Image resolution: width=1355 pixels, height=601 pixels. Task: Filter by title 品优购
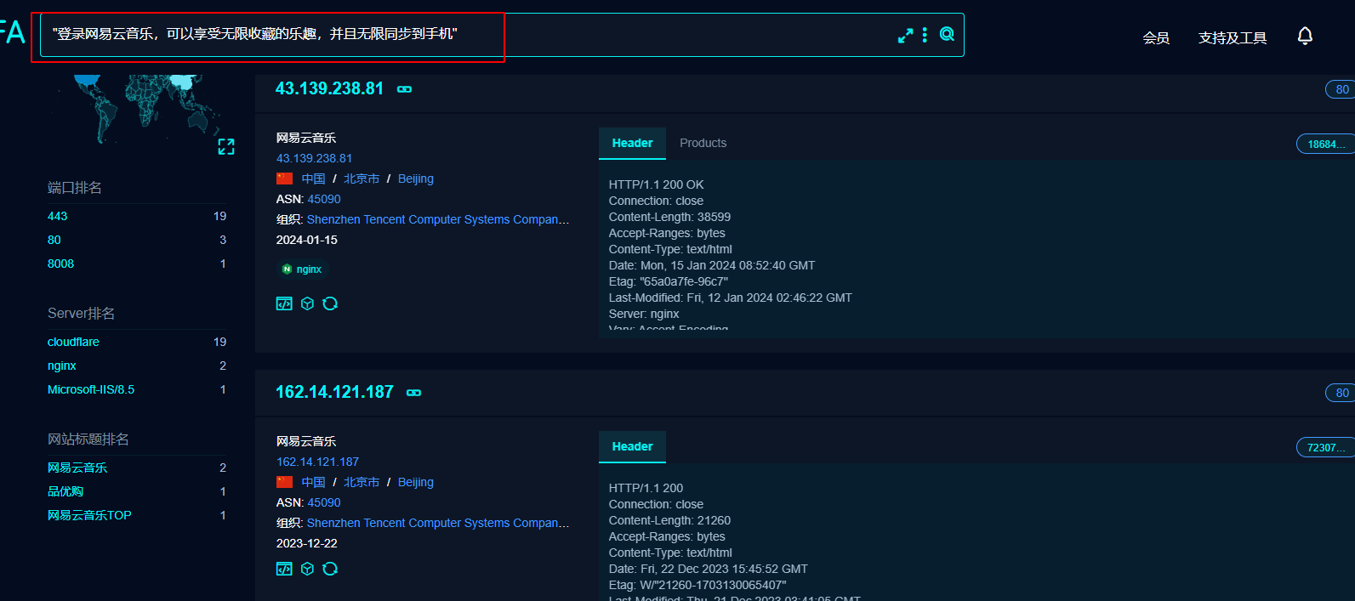tap(65, 491)
